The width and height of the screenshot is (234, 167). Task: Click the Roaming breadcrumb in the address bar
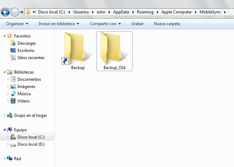[x=145, y=12]
